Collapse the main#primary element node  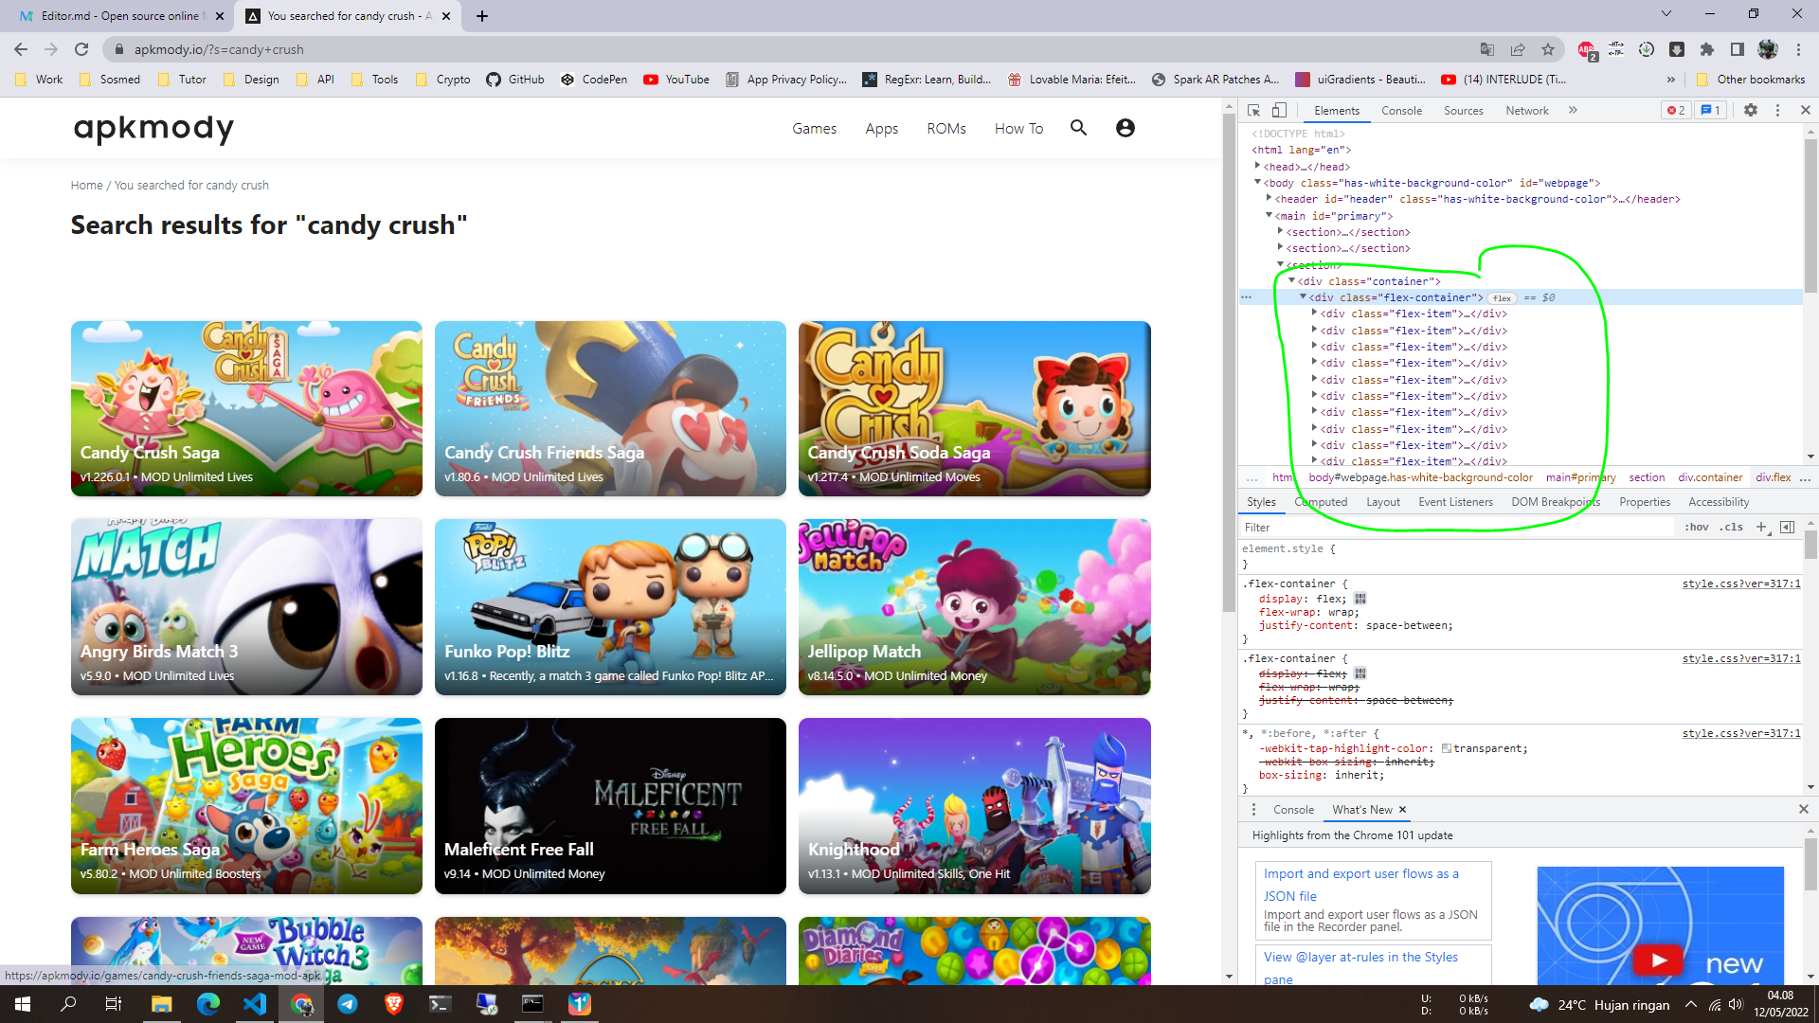click(x=1270, y=216)
